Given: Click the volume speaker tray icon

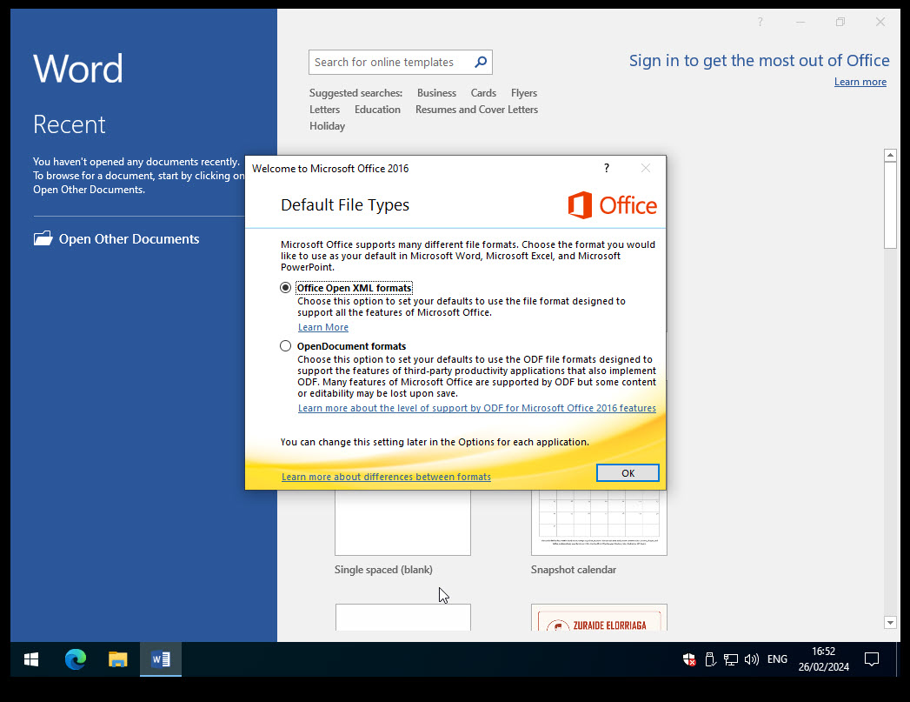Looking at the screenshot, I should pyautogui.click(x=751, y=659).
